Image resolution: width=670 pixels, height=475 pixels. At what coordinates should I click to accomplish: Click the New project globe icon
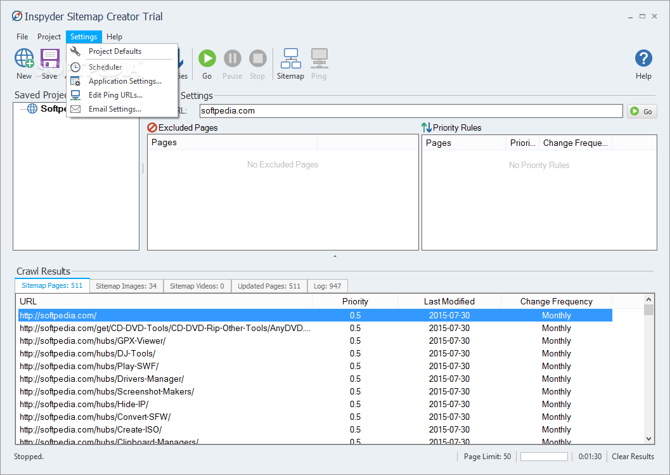coord(24,58)
